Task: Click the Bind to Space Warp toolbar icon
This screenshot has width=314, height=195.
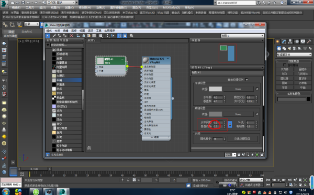Action: coord(19,25)
